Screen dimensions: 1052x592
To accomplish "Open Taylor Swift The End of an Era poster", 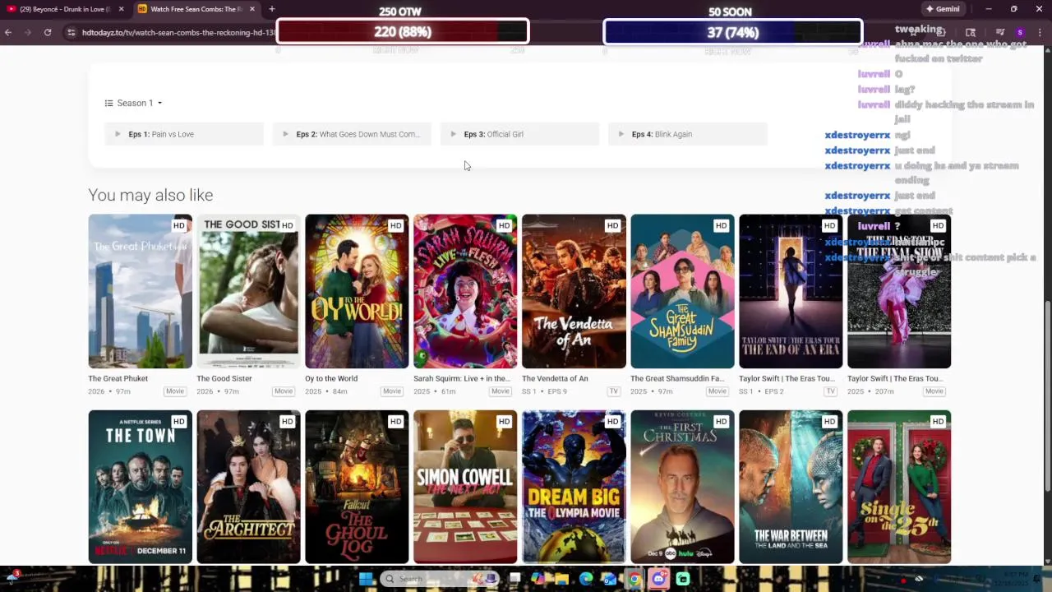I will (791, 291).
